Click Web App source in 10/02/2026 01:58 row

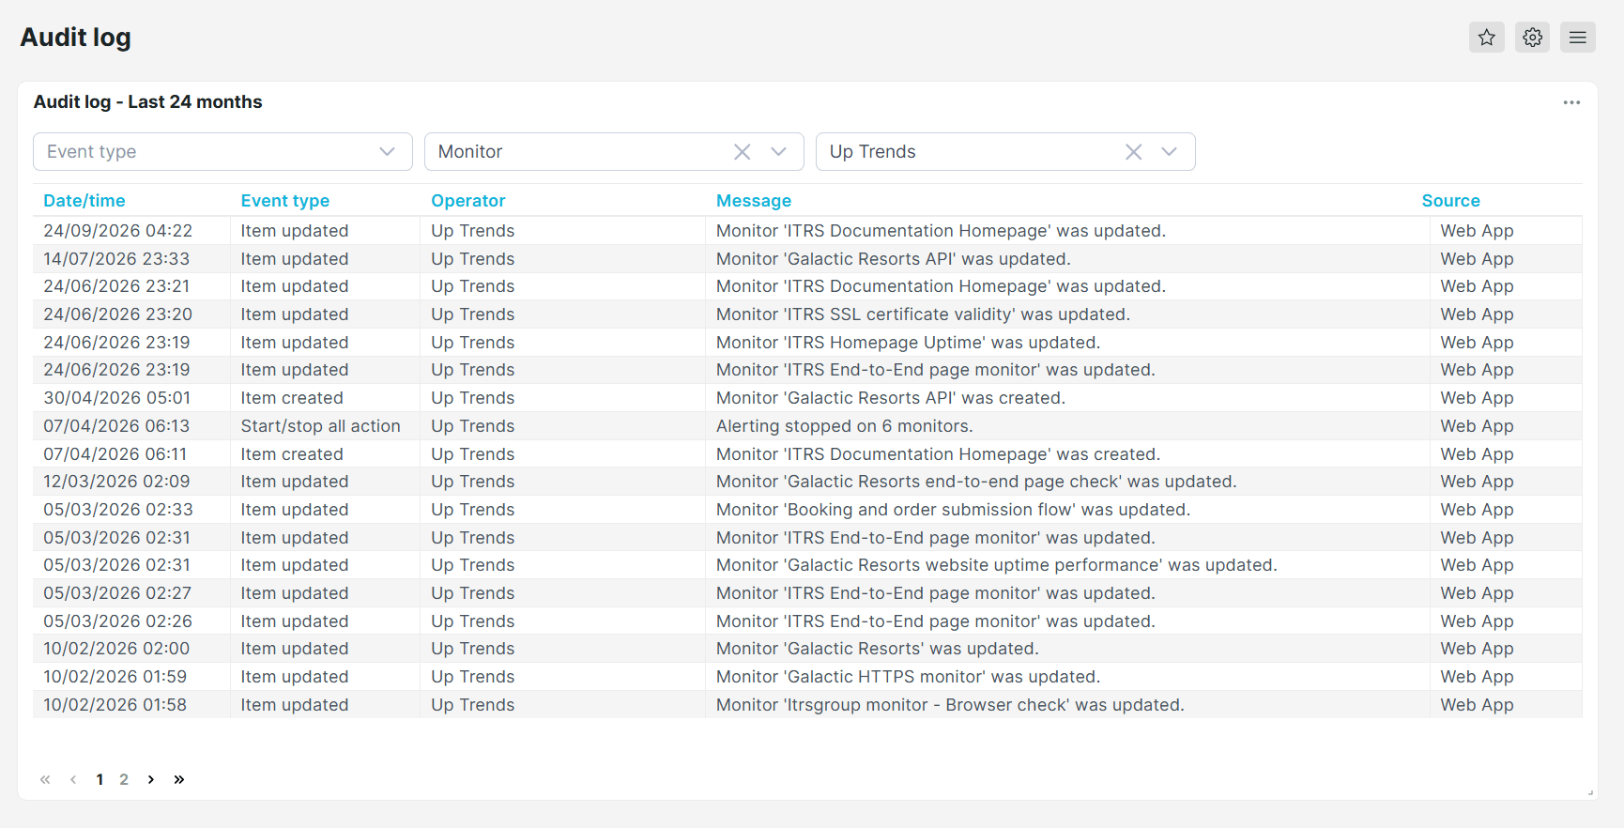coord(1477,705)
